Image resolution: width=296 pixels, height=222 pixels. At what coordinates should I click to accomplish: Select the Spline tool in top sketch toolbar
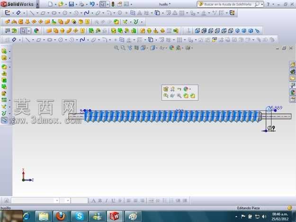87,13
